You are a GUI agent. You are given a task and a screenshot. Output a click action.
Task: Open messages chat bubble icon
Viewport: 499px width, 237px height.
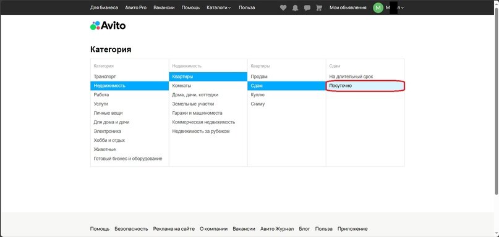(307, 8)
